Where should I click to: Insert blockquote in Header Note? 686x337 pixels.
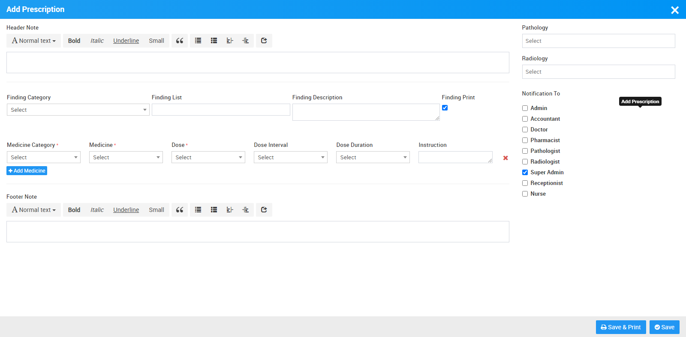click(x=180, y=41)
